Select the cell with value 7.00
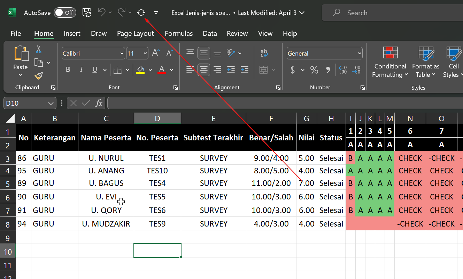Image resolution: width=463 pixels, height=279 pixels. pyautogui.click(x=307, y=183)
